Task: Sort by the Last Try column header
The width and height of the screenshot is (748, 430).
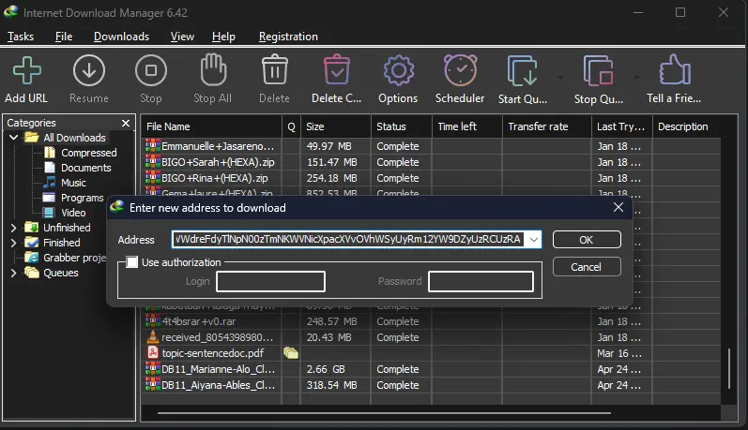Action: 621,126
